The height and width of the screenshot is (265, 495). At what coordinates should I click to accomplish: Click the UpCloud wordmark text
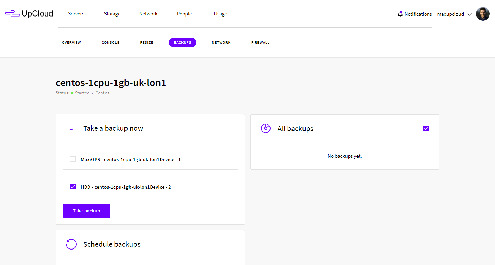(x=37, y=14)
